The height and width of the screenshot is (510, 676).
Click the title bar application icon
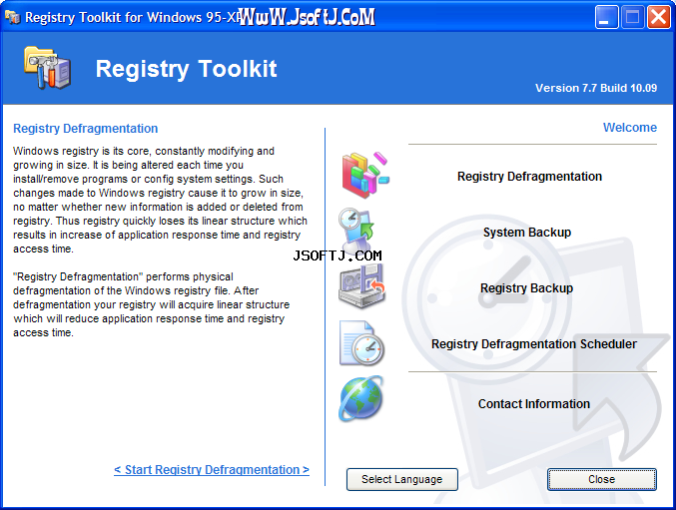point(13,17)
